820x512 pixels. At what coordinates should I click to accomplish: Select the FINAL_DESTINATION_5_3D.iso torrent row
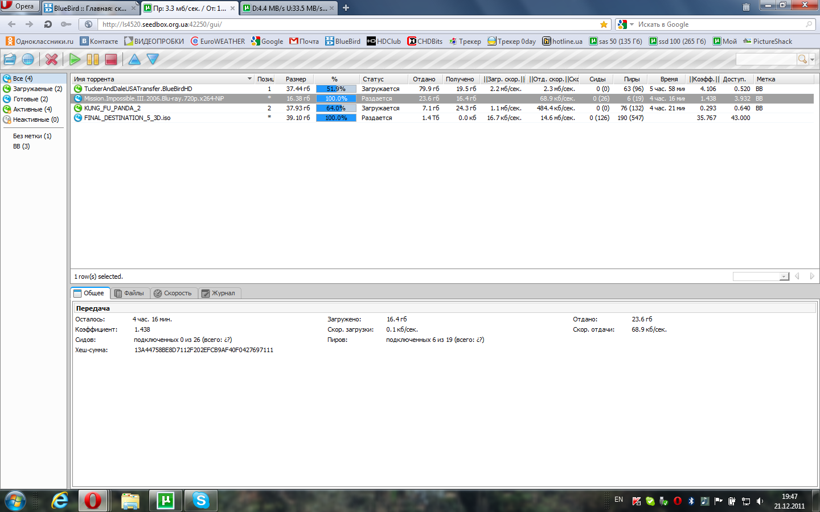pos(443,118)
